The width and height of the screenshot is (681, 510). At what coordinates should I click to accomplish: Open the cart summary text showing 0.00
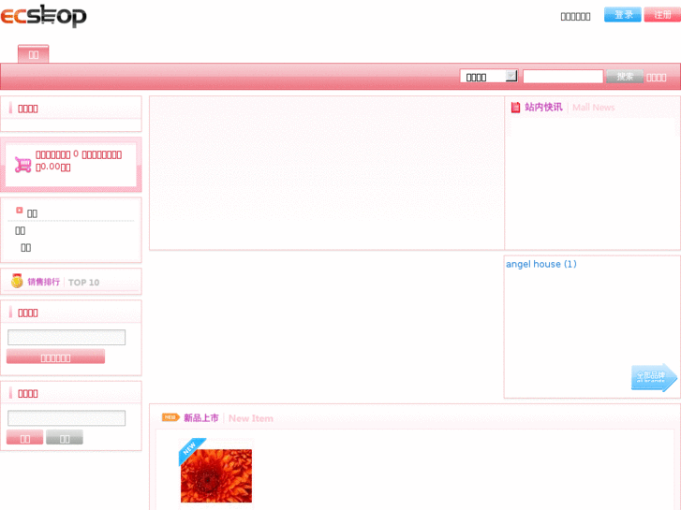[x=79, y=160]
